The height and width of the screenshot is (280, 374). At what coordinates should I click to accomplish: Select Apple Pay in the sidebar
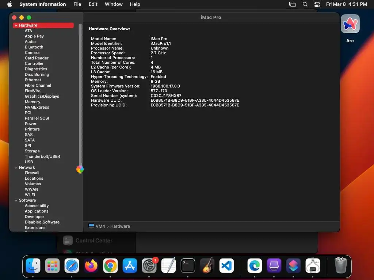[34, 36]
